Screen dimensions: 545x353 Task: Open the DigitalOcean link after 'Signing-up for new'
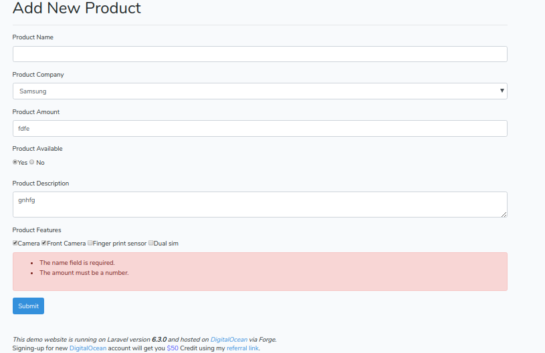[x=88, y=348]
